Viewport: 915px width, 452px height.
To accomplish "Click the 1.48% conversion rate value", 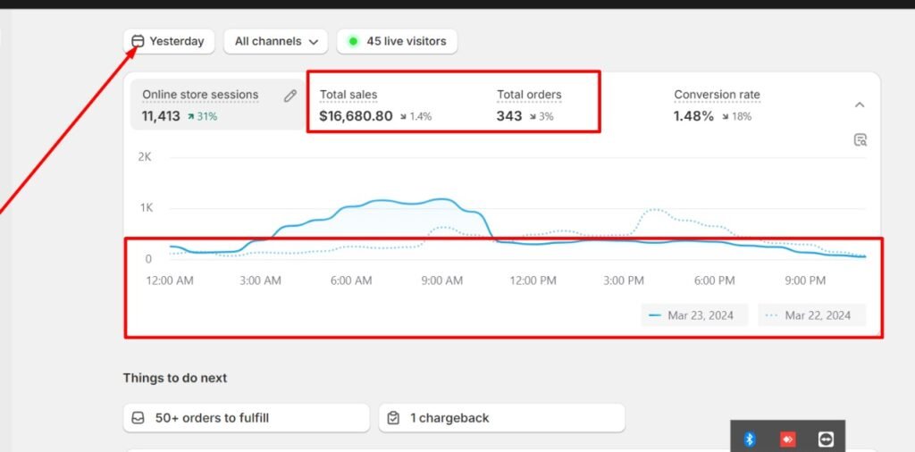I will tap(693, 116).
